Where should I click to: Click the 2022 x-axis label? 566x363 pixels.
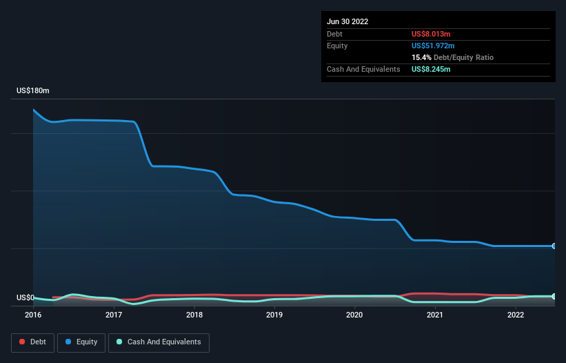pos(516,315)
